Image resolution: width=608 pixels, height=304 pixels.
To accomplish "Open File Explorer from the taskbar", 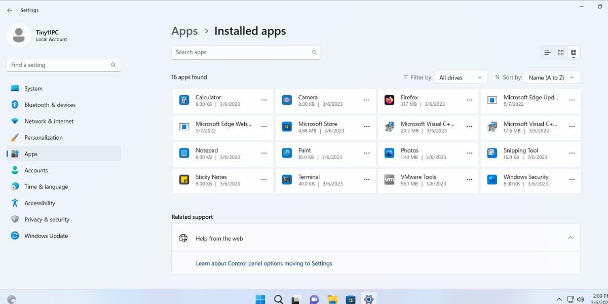I will (332, 299).
